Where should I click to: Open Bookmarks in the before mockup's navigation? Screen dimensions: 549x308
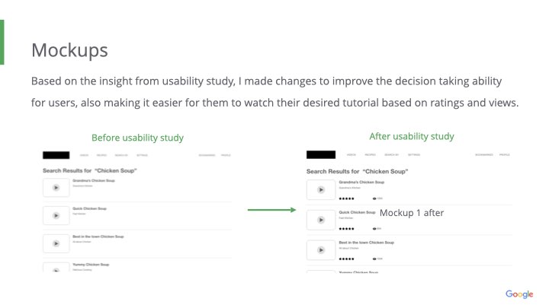207,155
